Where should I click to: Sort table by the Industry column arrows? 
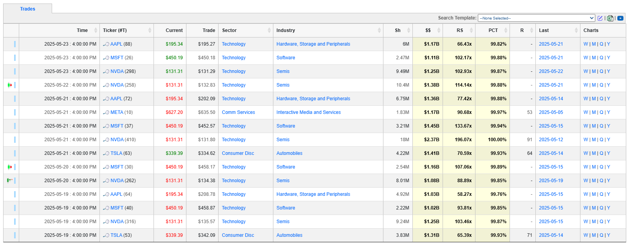pos(379,30)
